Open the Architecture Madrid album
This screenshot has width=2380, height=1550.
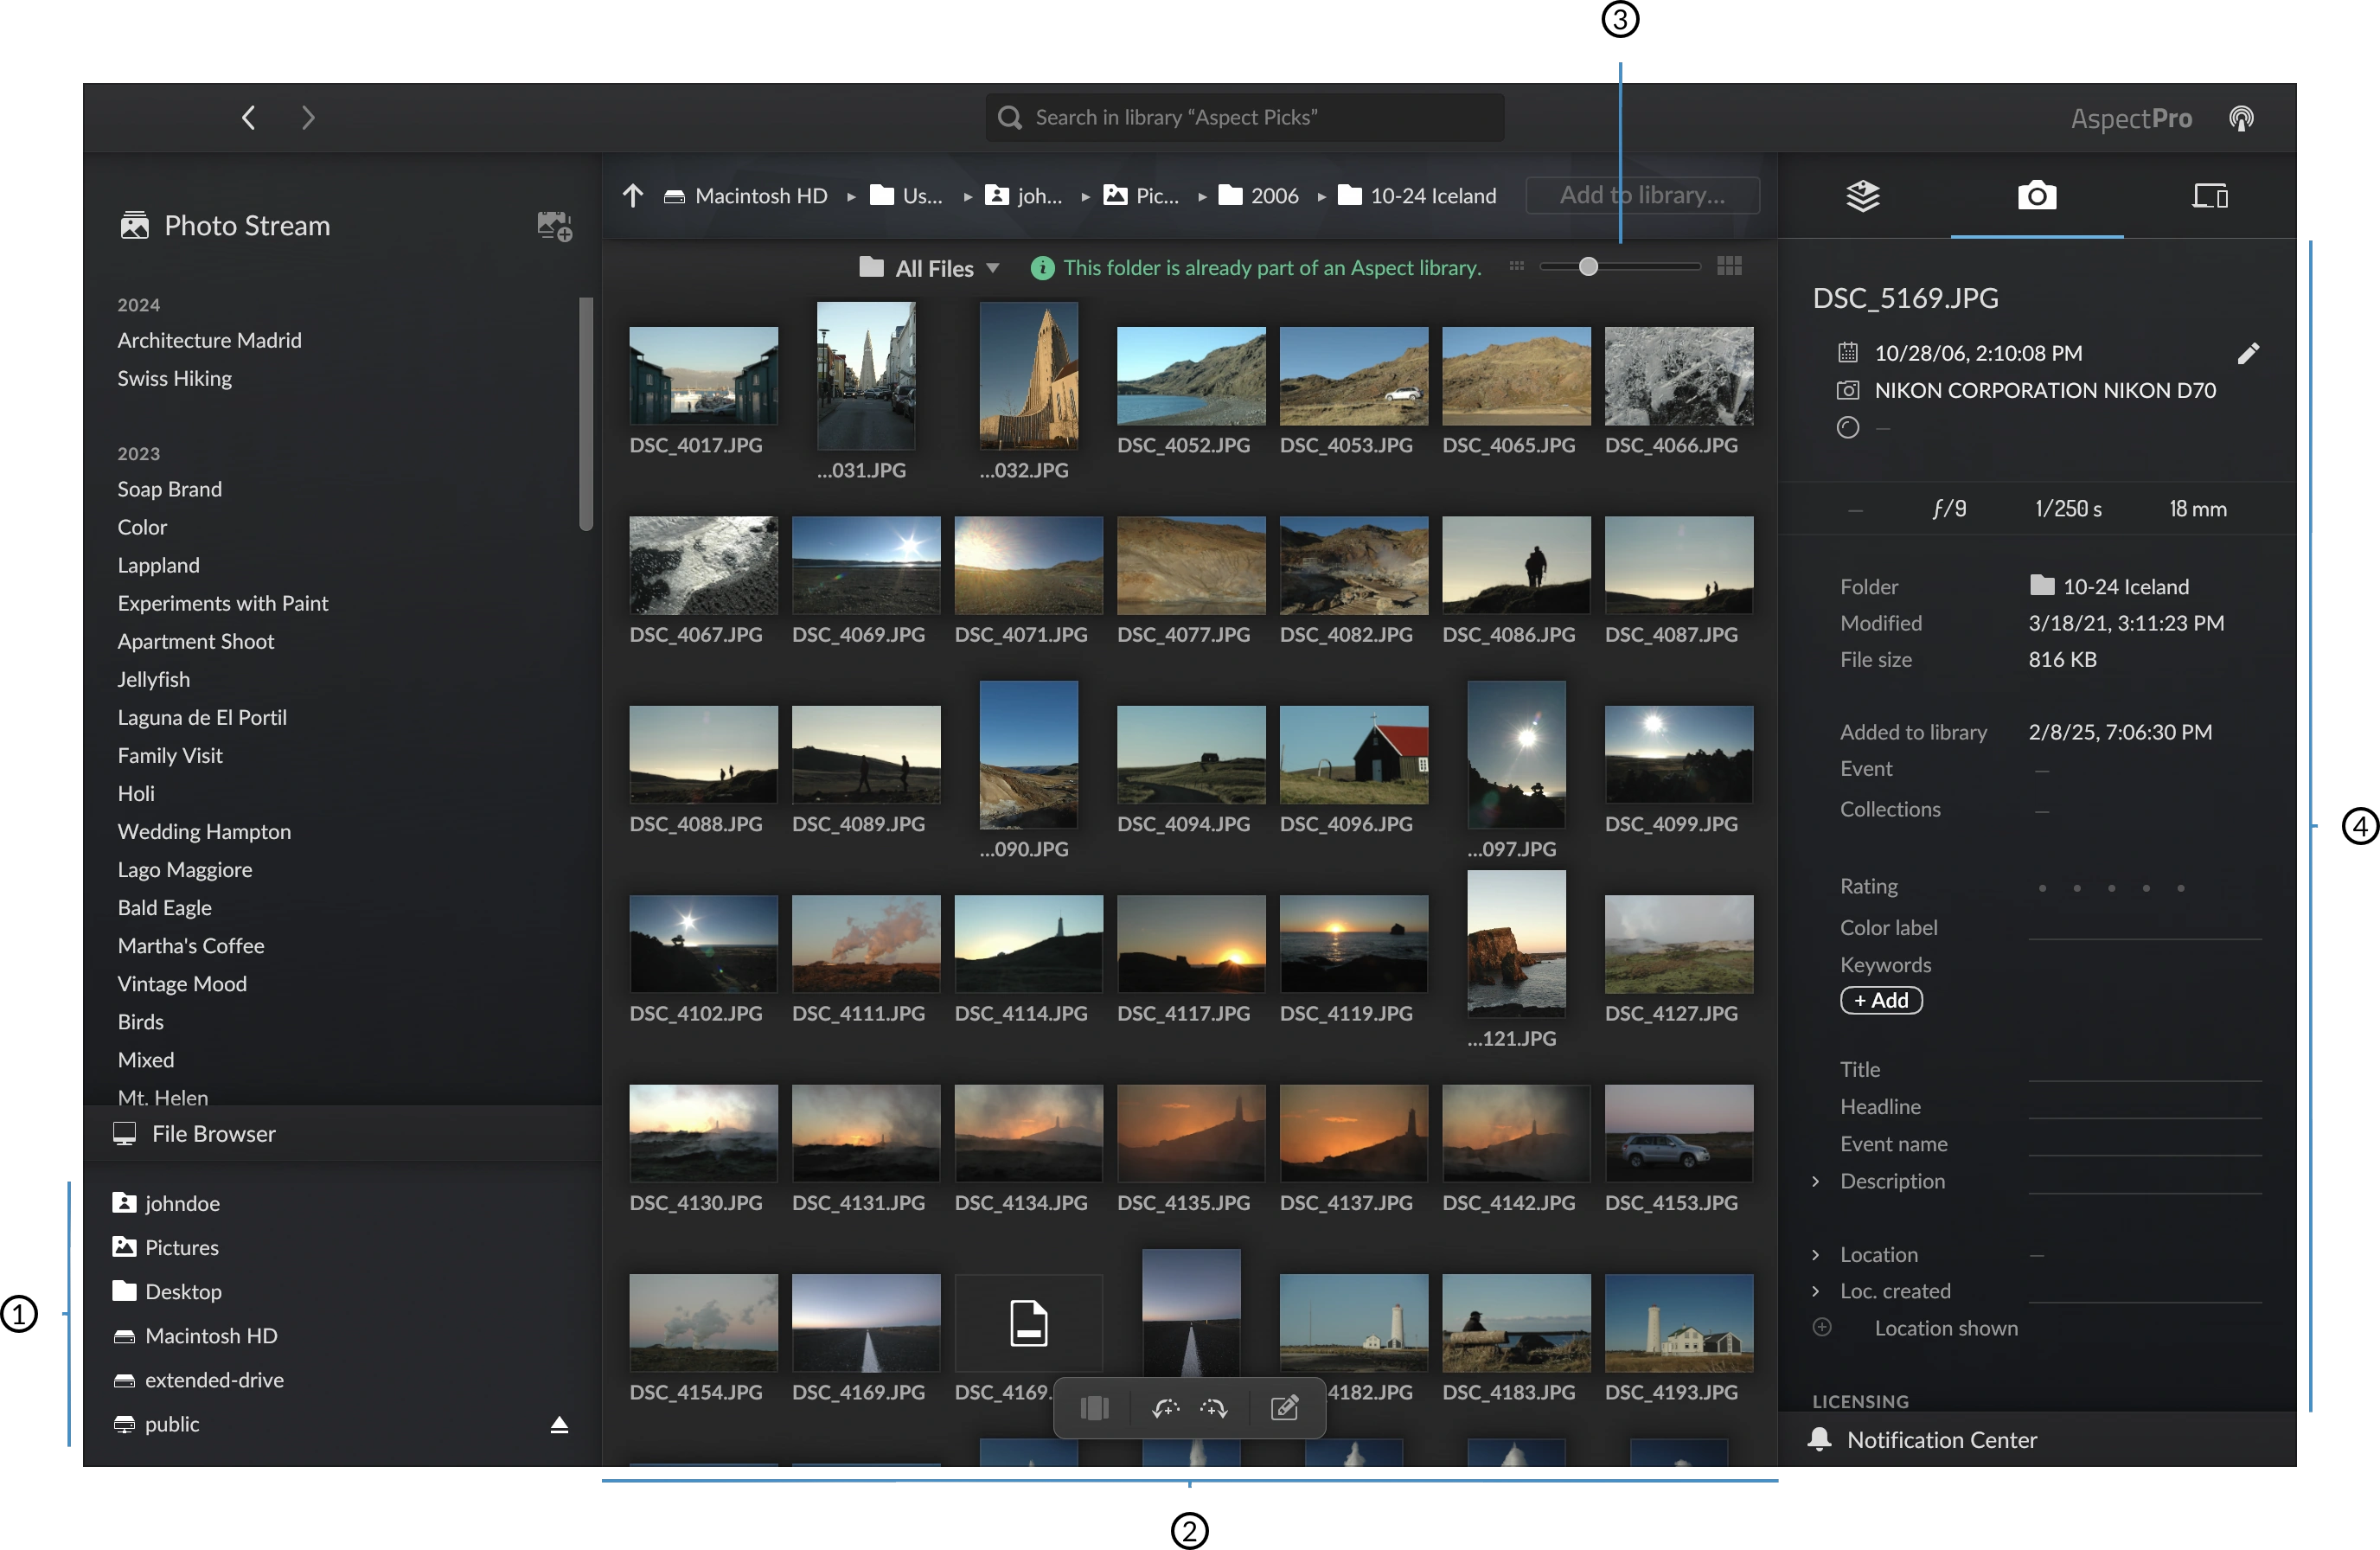point(209,340)
